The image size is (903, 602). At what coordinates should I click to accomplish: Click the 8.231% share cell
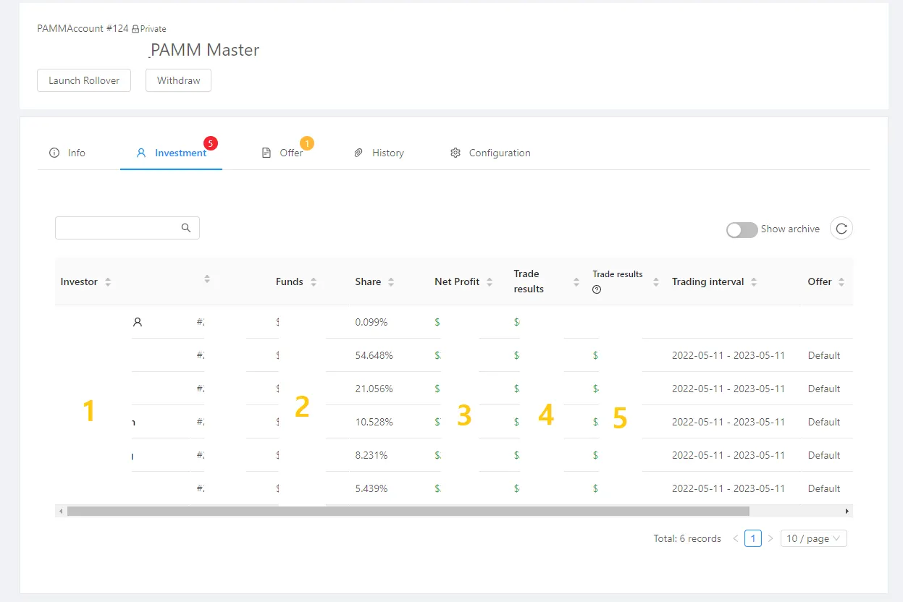[371, 455]
